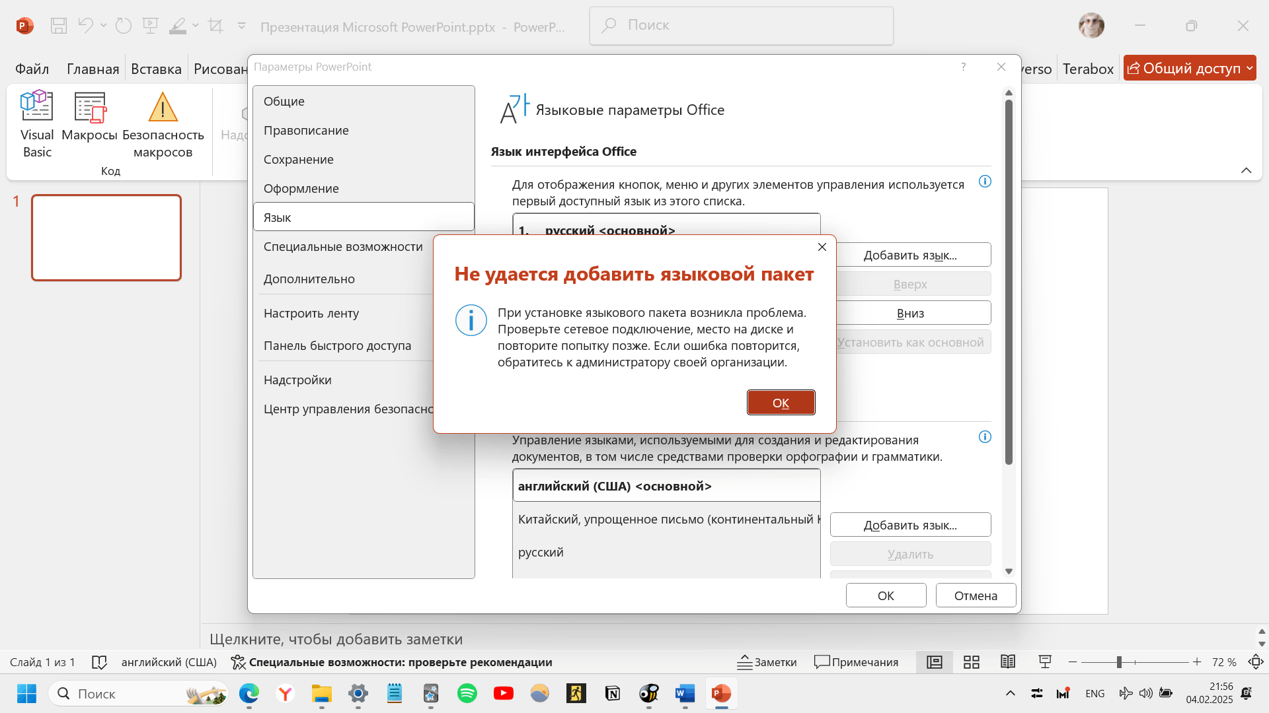Image resolution: width=1269 pixels, height=713 pixels.
Task: Close the language pack error popup
Action: 822,247
